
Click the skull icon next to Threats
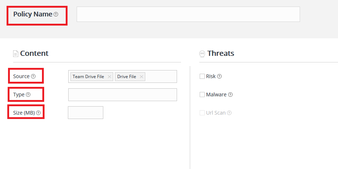point(202,54)
